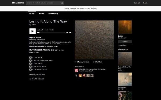
Task: Click Buy Digital Album
Action: coord(39,50)
